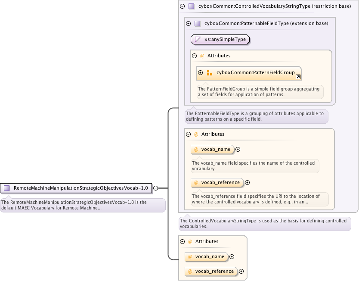Screen dimensions: 359x281
Task: Click the @ icon of Attributes above PatternFieldGroup
Action: 202,56
